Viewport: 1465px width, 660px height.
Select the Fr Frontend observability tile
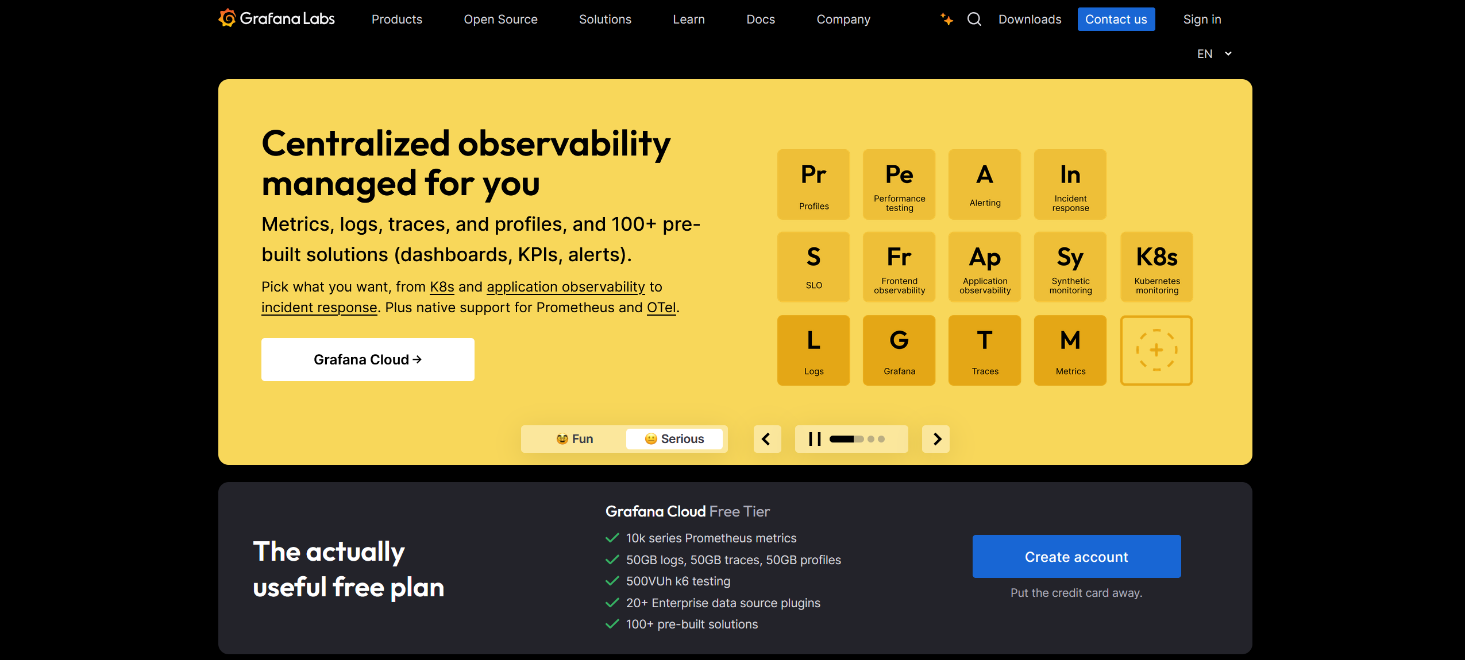(x=899, y=267)
